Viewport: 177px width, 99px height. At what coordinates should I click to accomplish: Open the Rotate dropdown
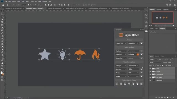(x=121, y=76)
